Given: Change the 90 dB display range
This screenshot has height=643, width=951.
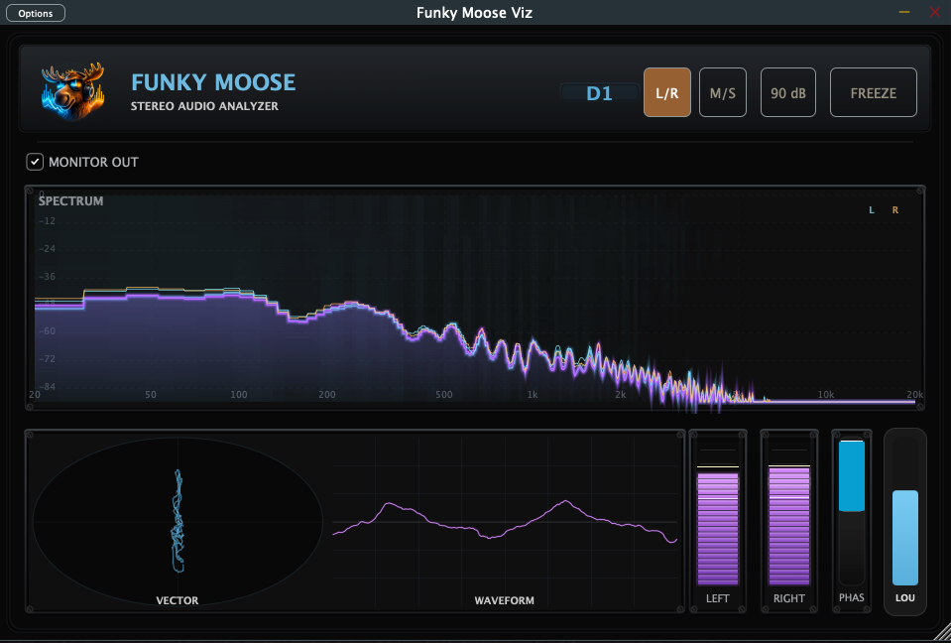Looking at the screenshot, I should pyautogui.click(x=787, y=91).
